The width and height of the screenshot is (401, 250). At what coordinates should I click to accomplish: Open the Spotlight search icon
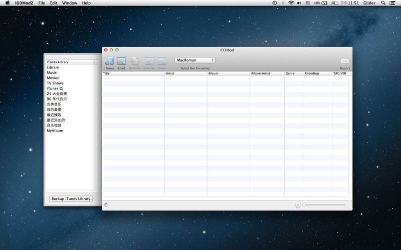point(383,3)
